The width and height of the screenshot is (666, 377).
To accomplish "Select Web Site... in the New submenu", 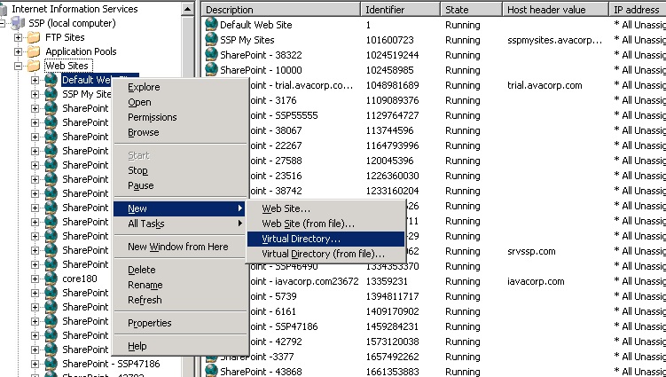I will [x=325, y=208].
